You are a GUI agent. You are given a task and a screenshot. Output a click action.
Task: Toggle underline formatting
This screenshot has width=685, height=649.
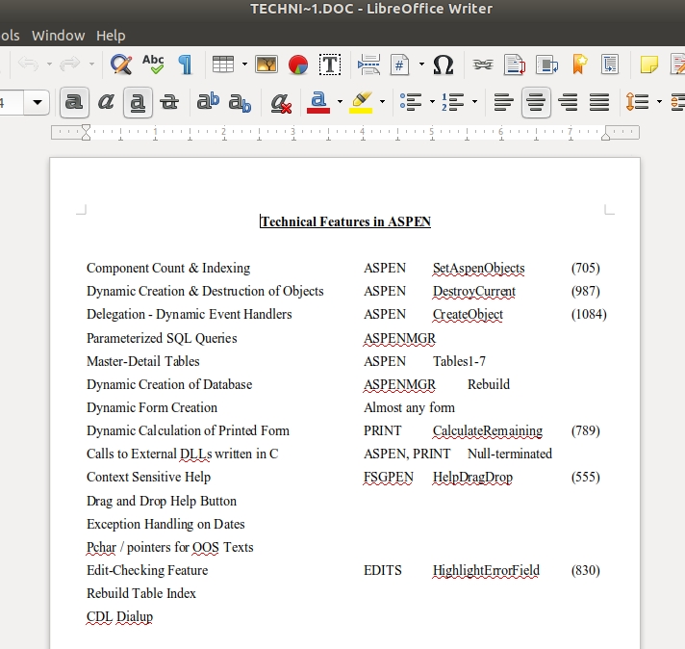[138, 102]
